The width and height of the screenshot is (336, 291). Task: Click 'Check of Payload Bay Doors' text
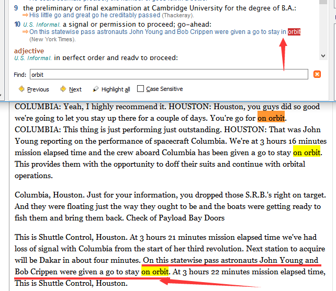tap(175, 218)
